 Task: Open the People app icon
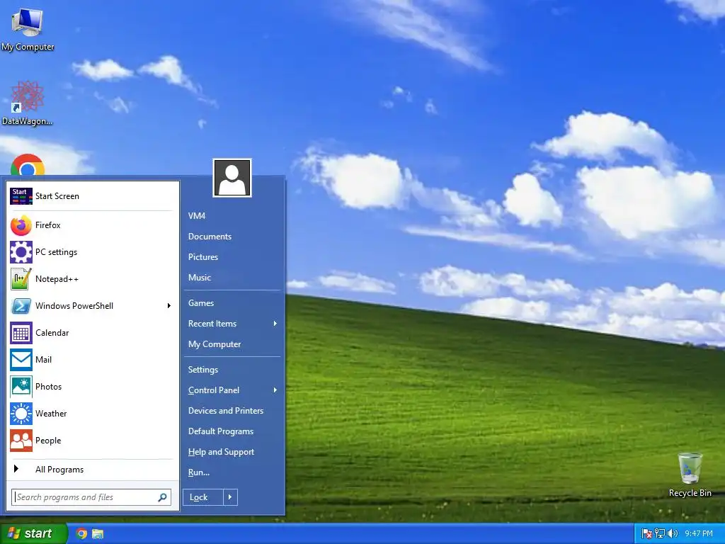tap(21, 440)
